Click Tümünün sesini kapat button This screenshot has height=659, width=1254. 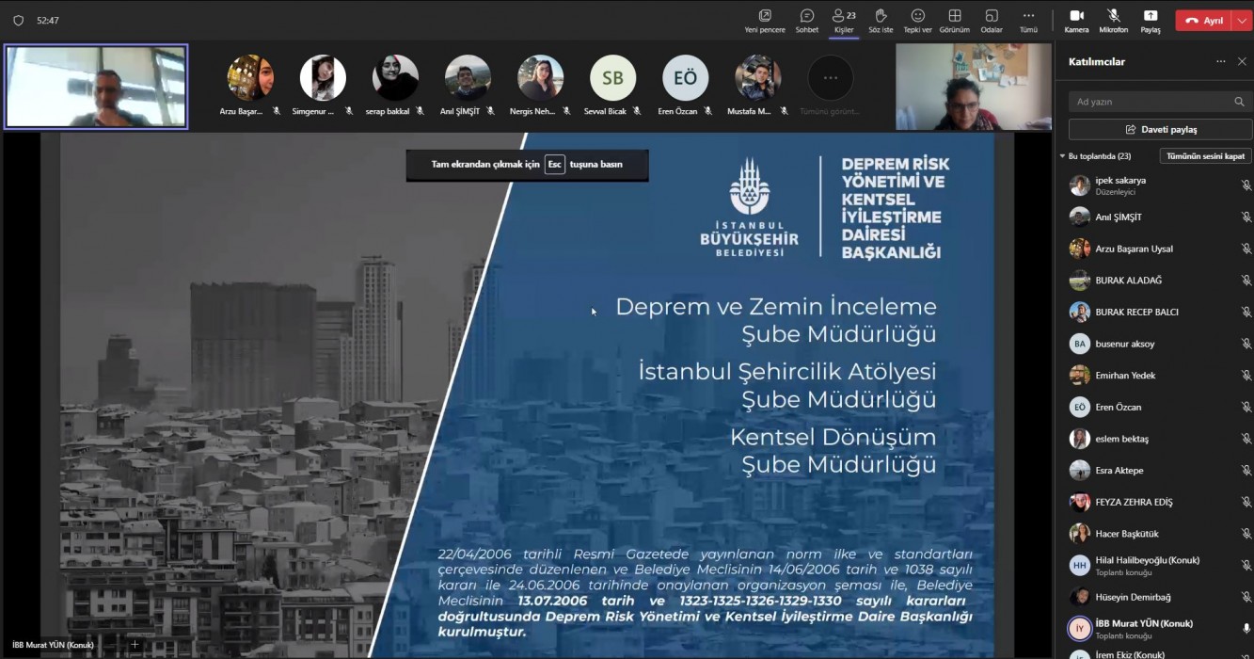[1205, 156]
